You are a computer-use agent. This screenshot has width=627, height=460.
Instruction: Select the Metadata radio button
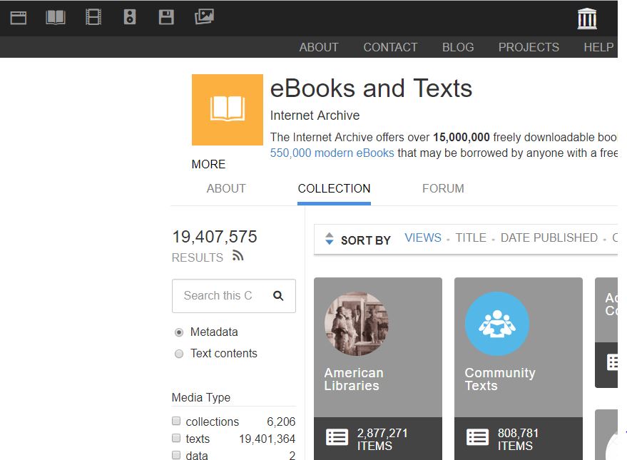[x=179, y=332]
